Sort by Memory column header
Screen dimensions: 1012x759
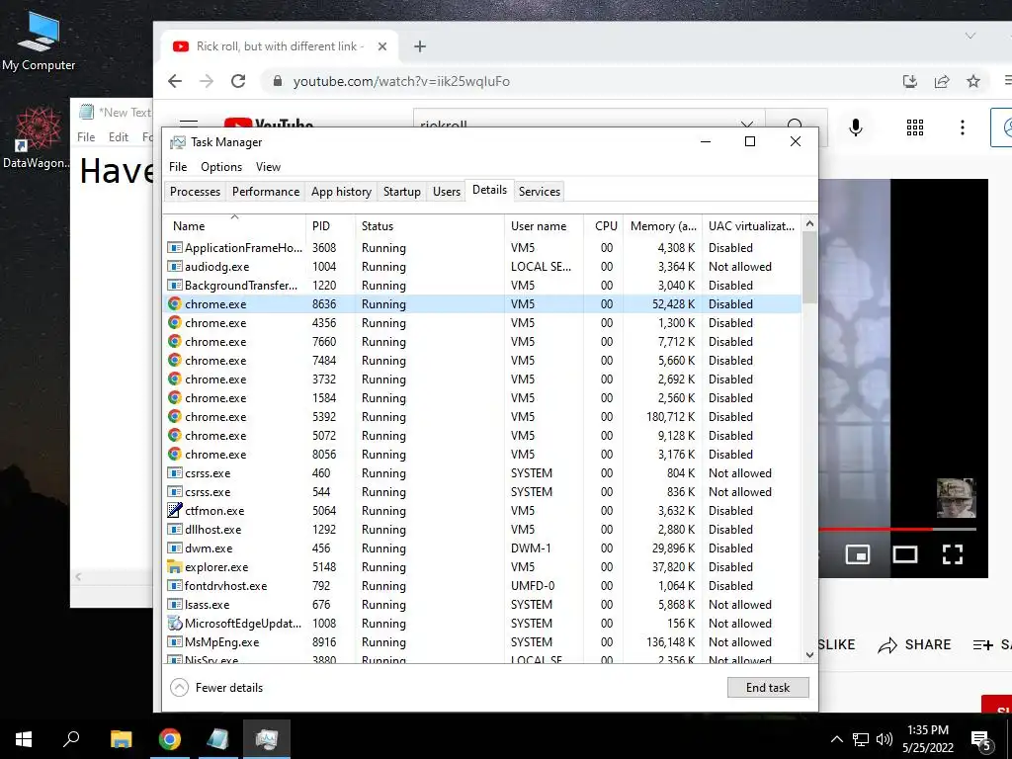662,226
